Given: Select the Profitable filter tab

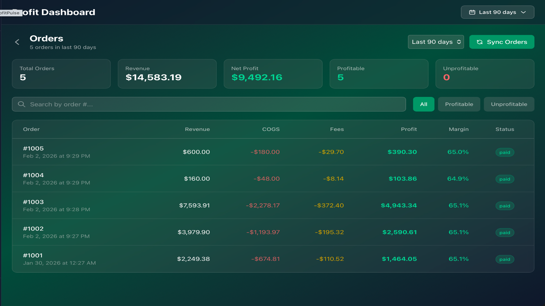Looking at the screenshot, I should pos(459,104).
